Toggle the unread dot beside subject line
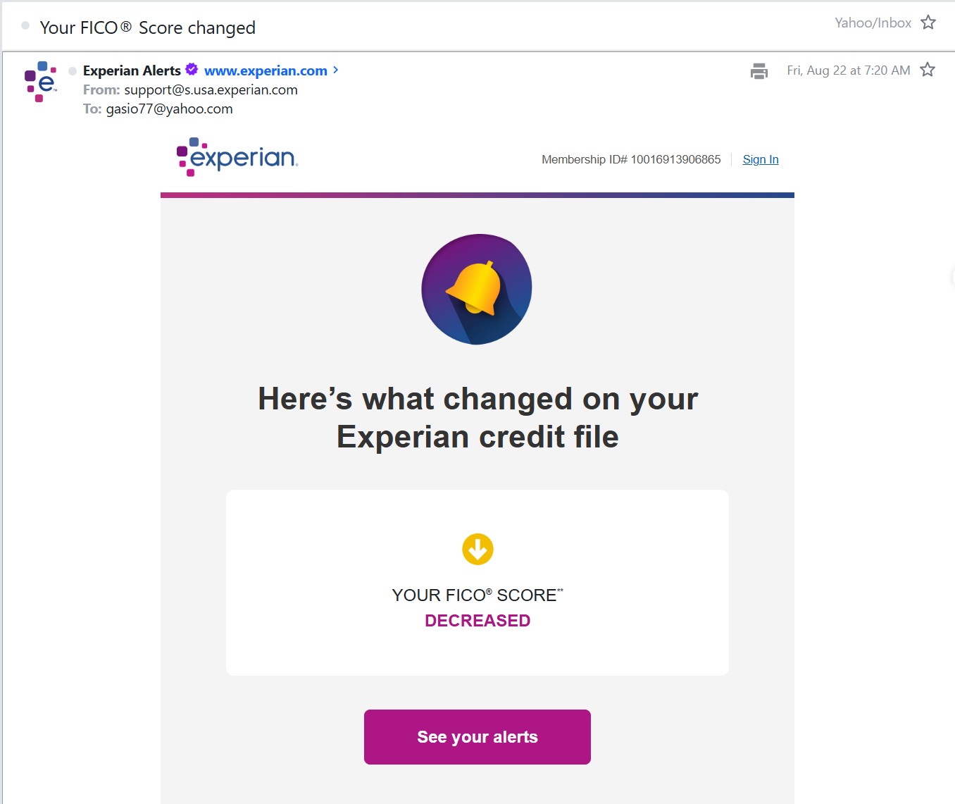The height and width of the screenshot is (804, 955). (x=25, y=25)
